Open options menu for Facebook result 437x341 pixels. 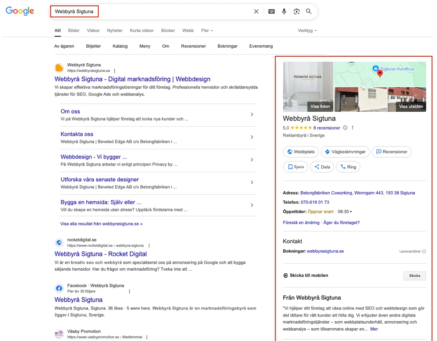[x=129, y=291]
